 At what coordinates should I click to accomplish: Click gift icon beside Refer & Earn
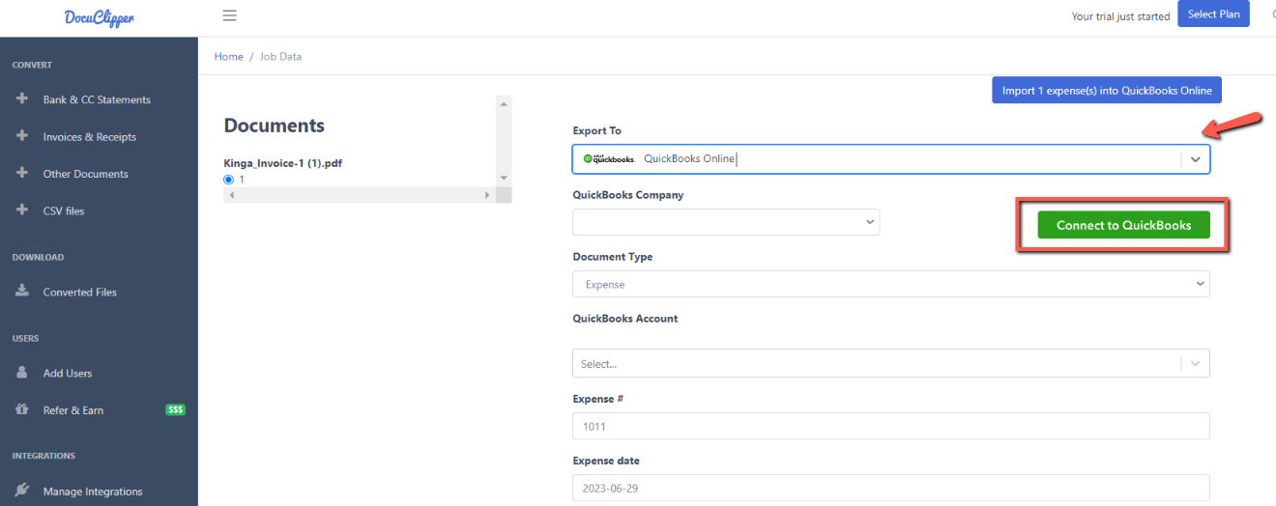click(22, 409)
